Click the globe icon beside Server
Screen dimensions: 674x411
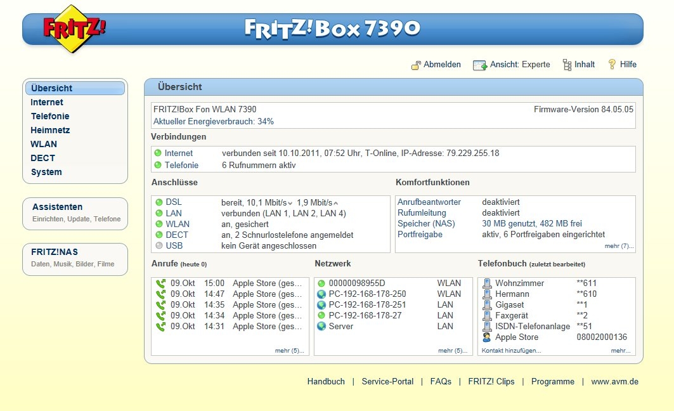[321, 326]
